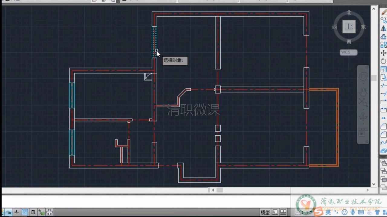Screen dimensions: 387x217
Task: Select the Trim tool
Action: [x=384, y=86]
